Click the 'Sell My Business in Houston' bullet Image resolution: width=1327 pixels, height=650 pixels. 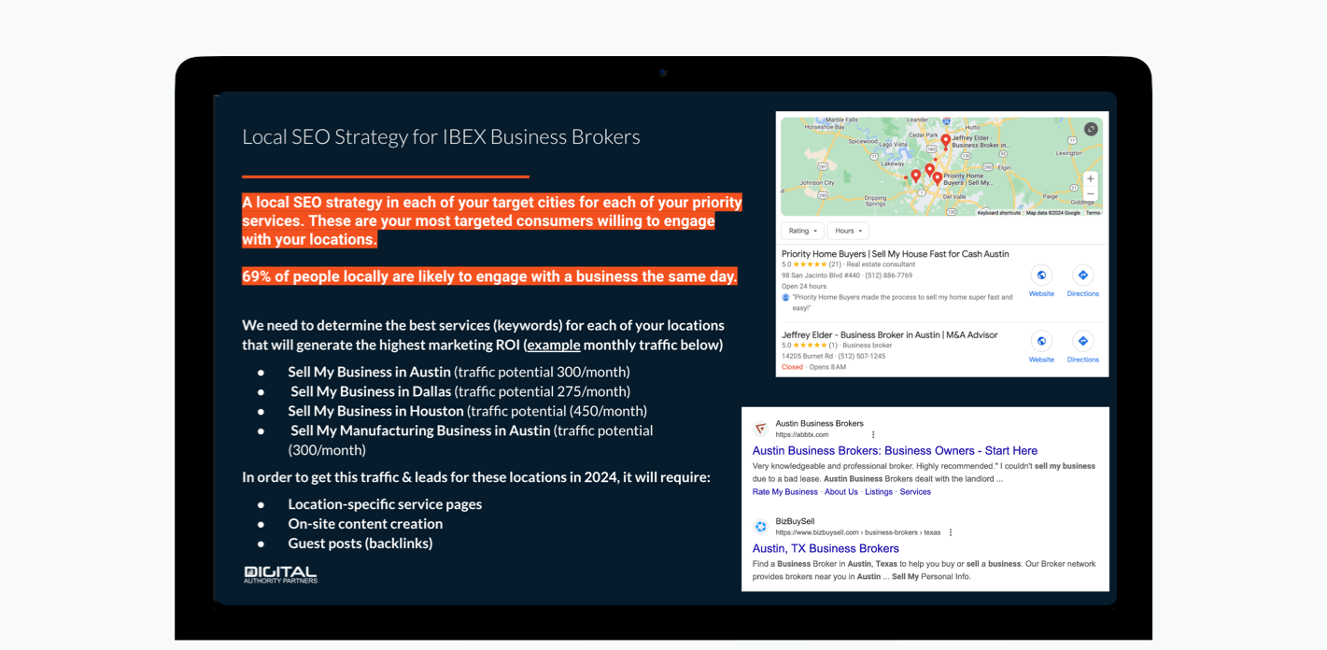[x=467, y=411]
